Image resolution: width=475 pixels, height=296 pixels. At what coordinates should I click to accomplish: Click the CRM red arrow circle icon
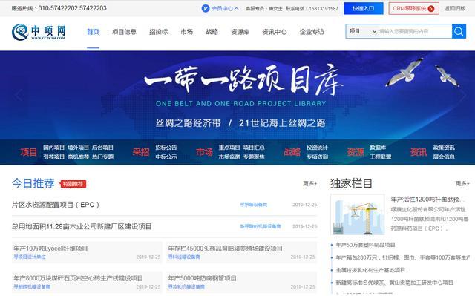431,8
